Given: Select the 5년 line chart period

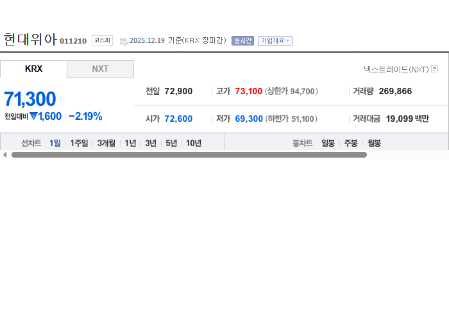Looking at the screenshot, I should tap(171, 143).
